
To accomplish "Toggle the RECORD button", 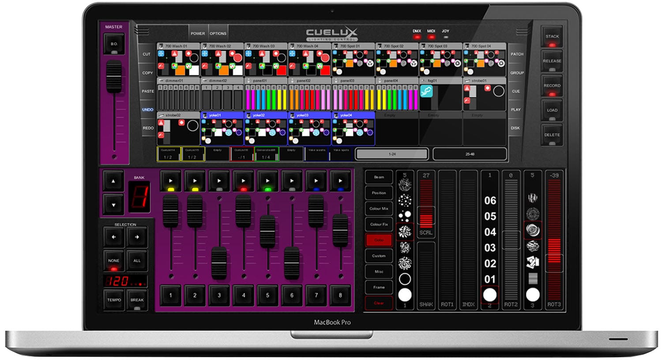I will click(x=552, y=86).
